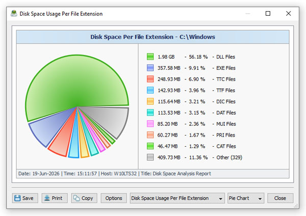Click the '142.93 MB' size value
This screenshot has width=306, height=216.
169,91
